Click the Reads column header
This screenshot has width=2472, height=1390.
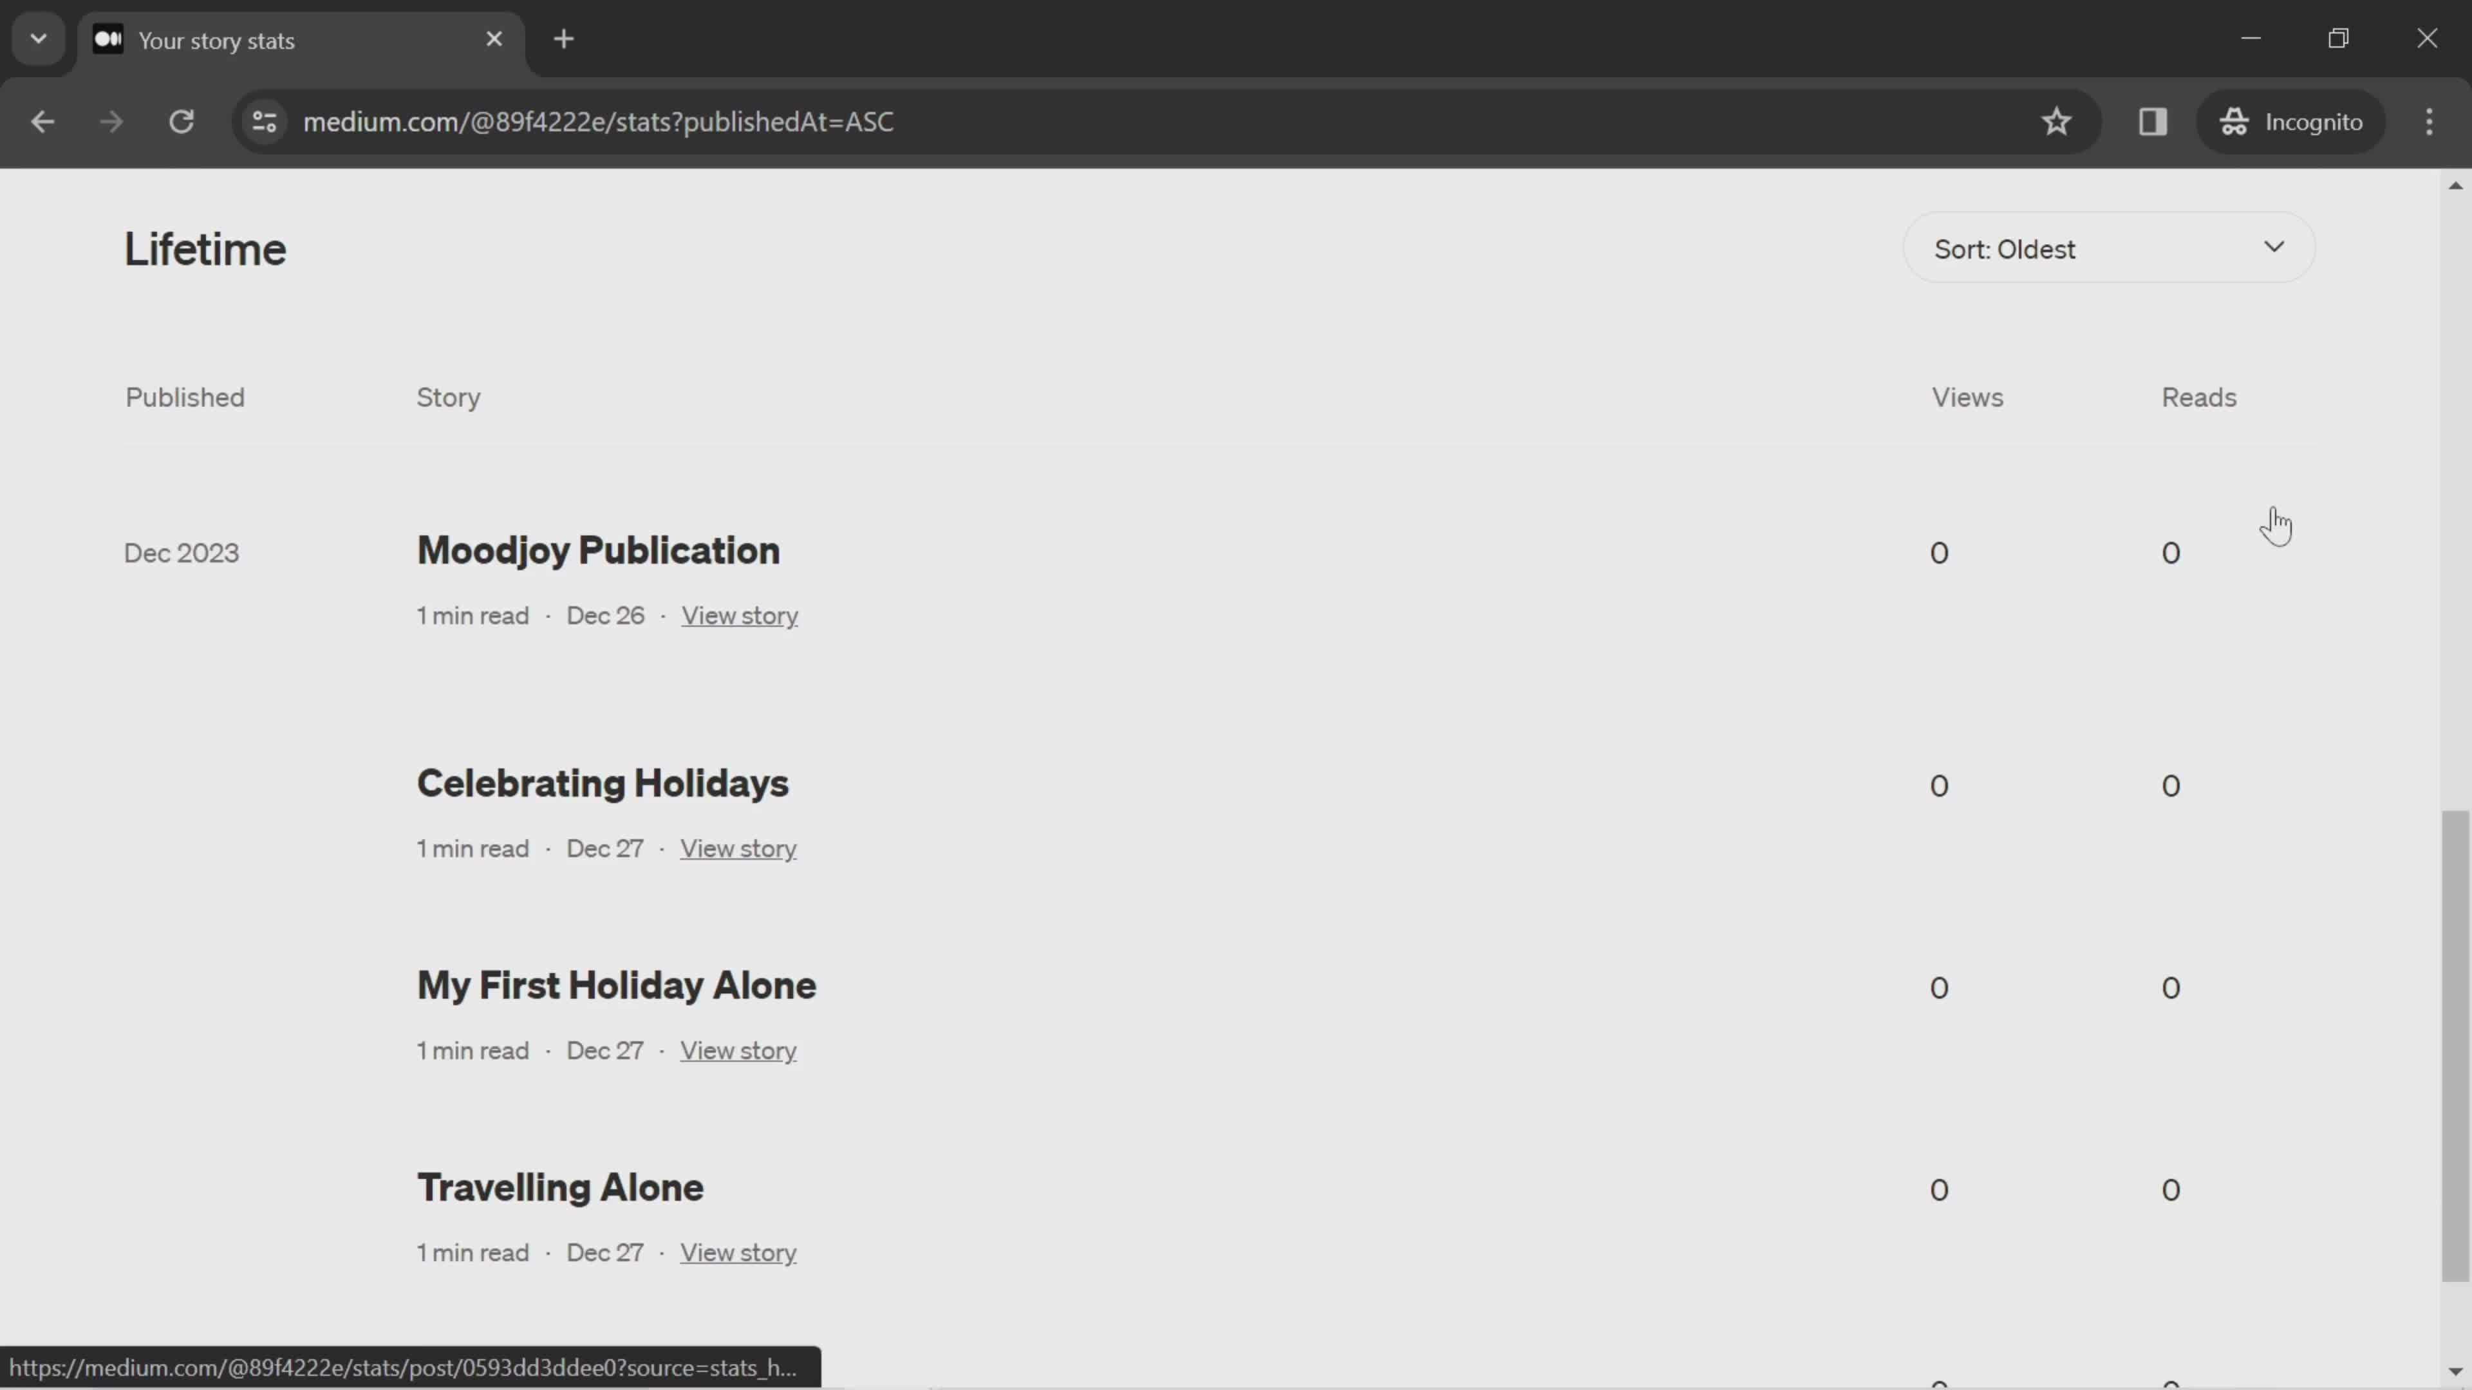tap(2198, 397)
